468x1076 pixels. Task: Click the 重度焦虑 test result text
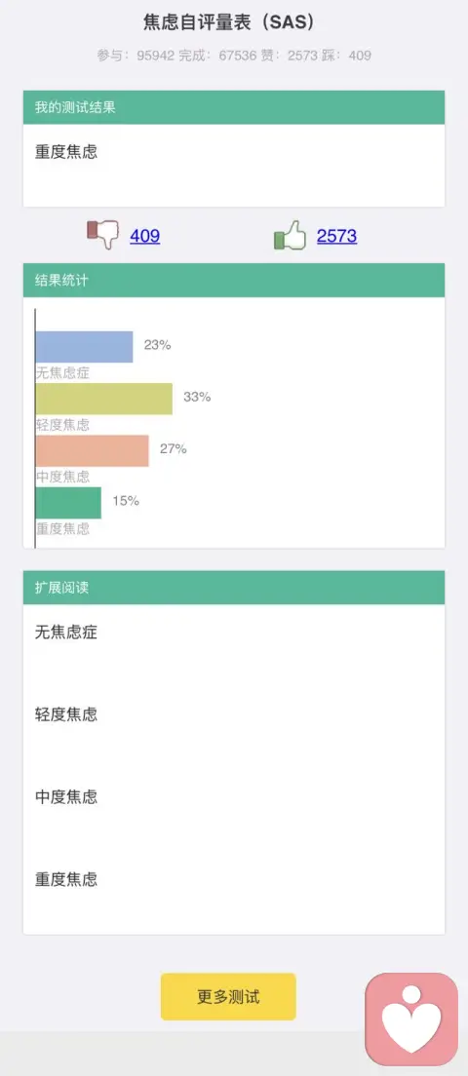[x=66, y=152]
